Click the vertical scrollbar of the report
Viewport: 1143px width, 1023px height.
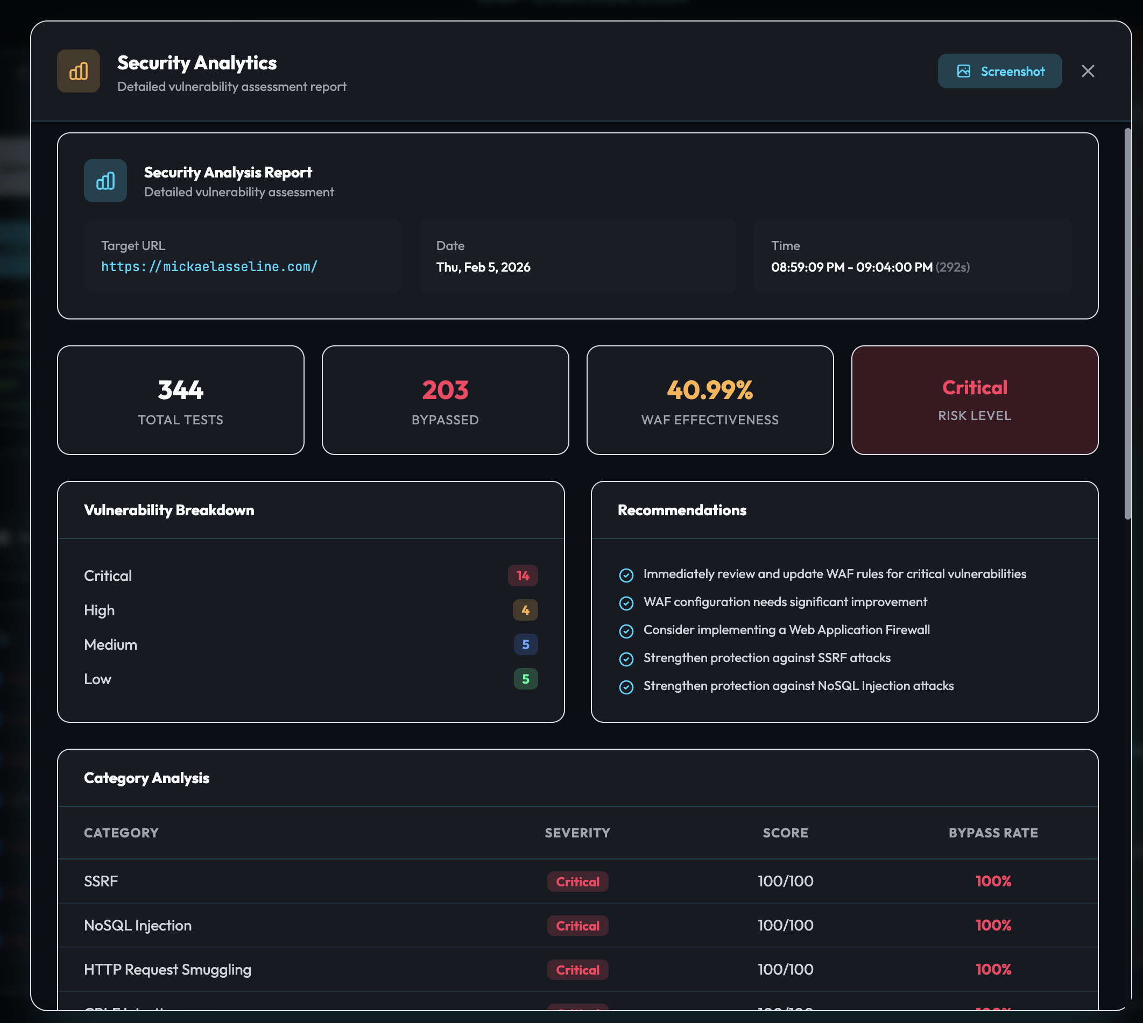click(x=1127, y=324)
